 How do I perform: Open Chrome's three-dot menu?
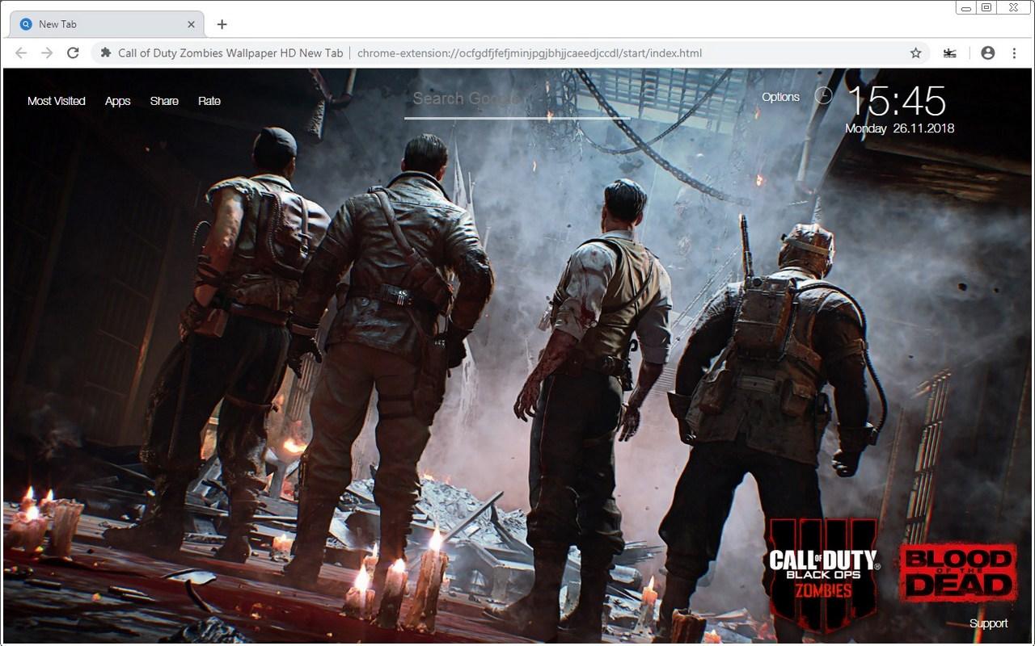(x=1014, y=53)
